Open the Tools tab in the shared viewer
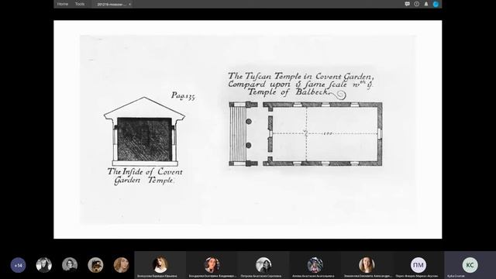496x279 pixels. [x=80, y=4]
